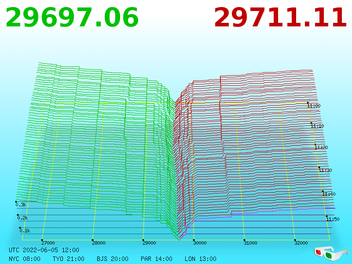The image size is (352, 264).
Task: Click the green bid price 29697.06
Action: coord(72,18)
